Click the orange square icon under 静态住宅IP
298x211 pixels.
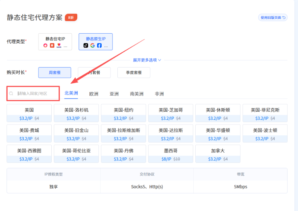52,45
